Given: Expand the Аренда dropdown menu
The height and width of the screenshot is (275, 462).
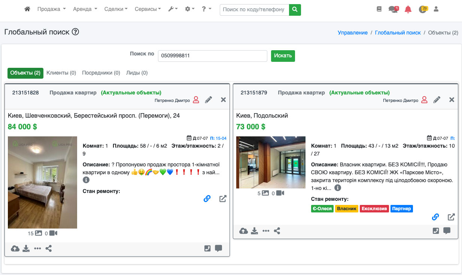Looking at the screenshot, I should 85,9.
